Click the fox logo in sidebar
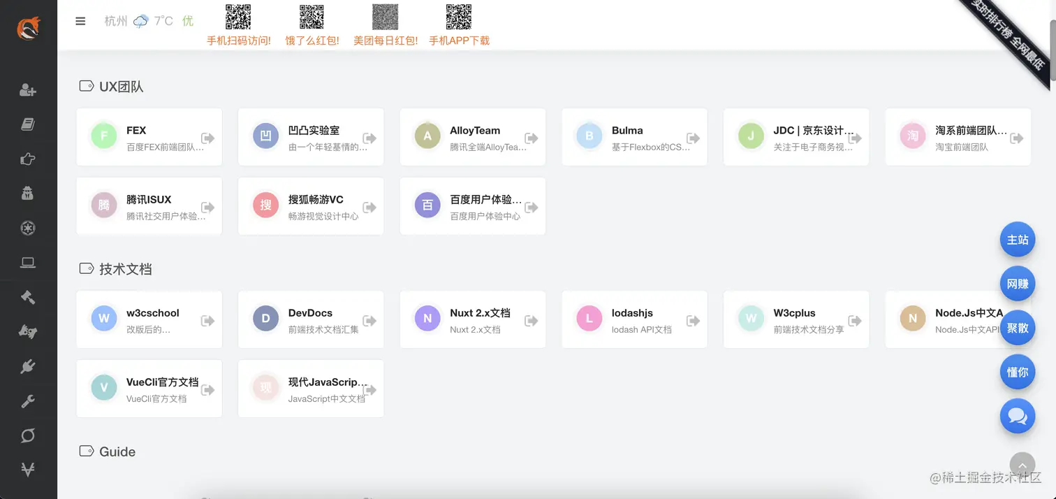Image resolution: width=1056 pixels, height=499 pixels. [x=29, y=28]
